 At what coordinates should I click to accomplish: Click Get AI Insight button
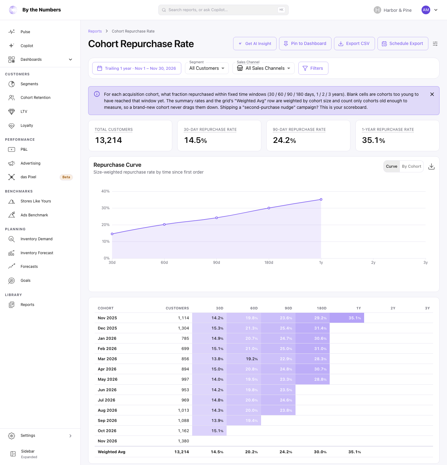pos(255,44)
